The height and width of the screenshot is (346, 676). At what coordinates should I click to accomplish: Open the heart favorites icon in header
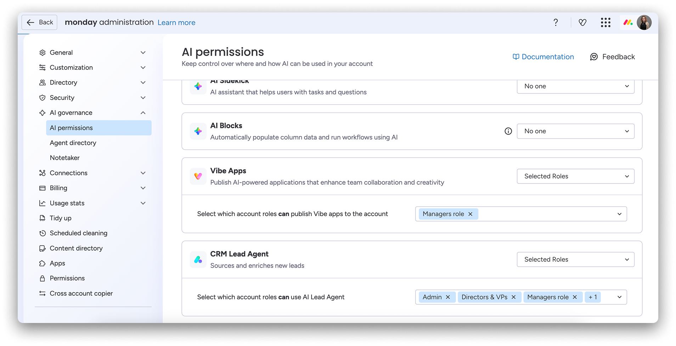(x=582, y=23)
